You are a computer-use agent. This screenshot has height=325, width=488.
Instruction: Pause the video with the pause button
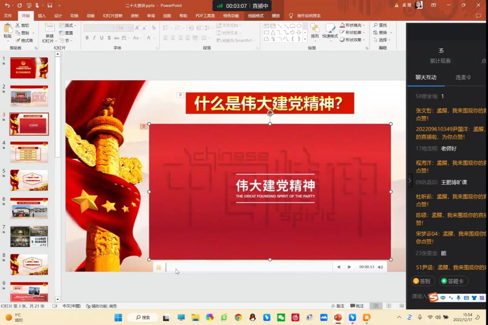click(x=159, y=267)
